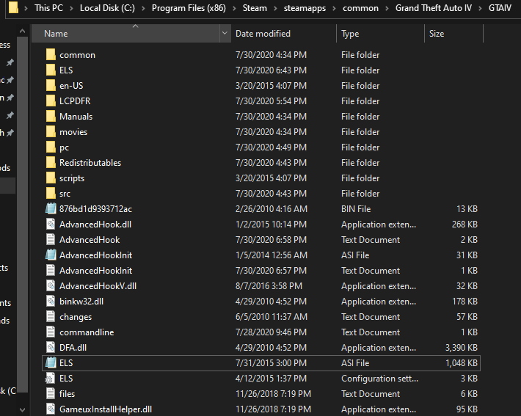Image resolution: width=521 pixels, height=416 pixels.
Task: Select the ELS ASI file icon
Action: tap(51, 363)
